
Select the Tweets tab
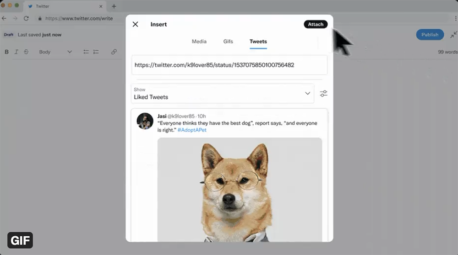(x=258, y=42)
